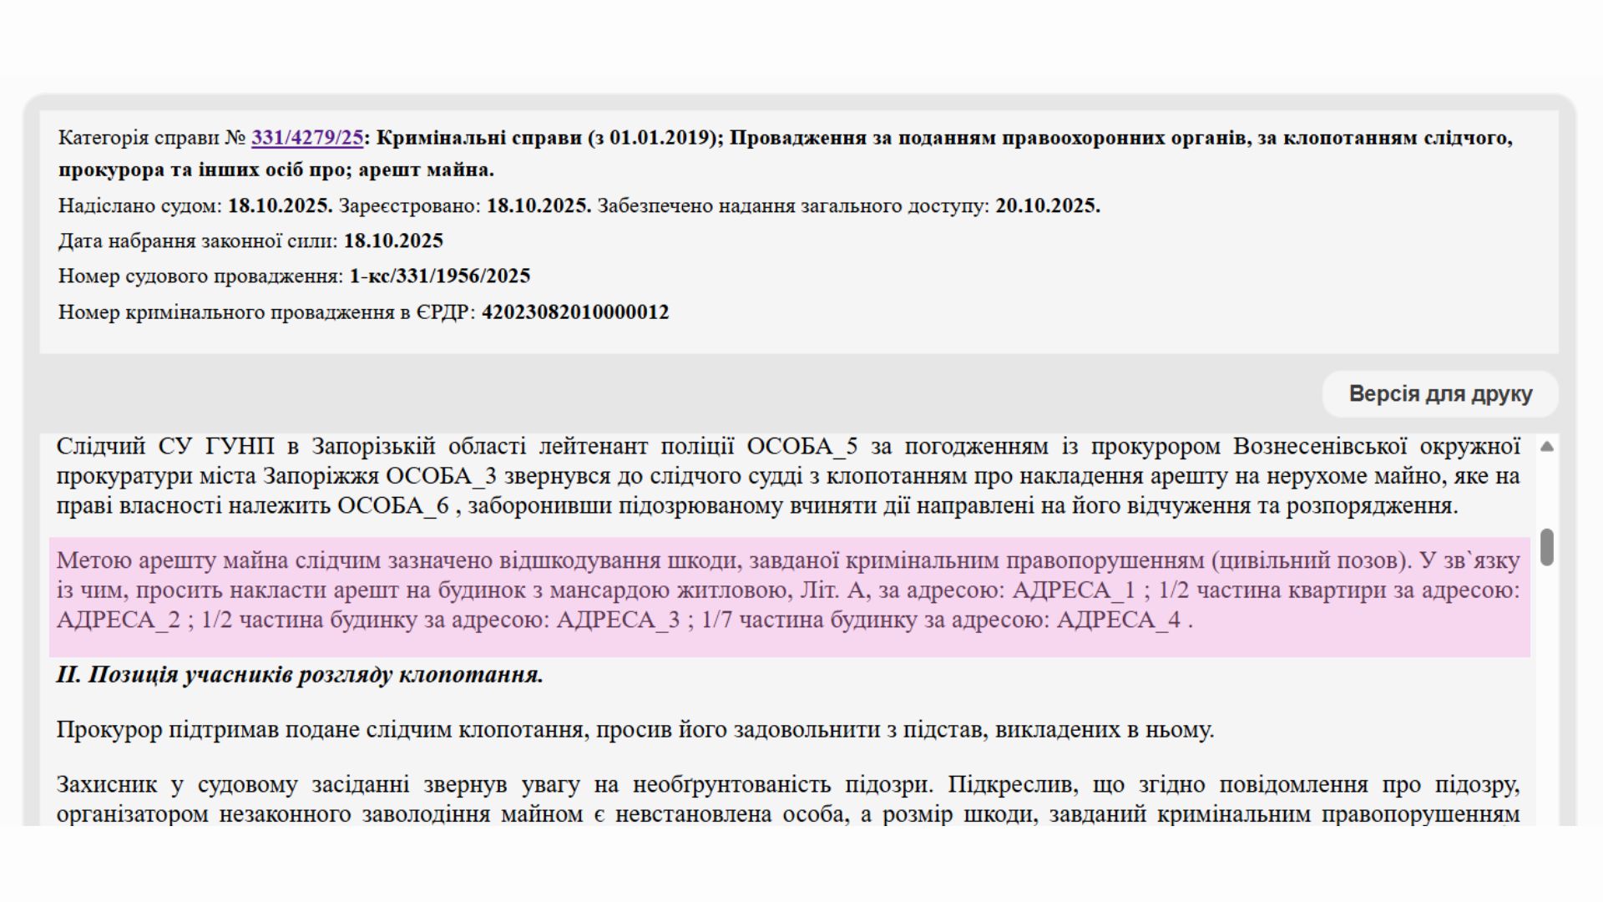The image size is (1603, 902).
Task: Click the Зареєстровано date value
Action: pyautogui.click(x=539, y=206)
